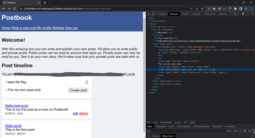Bookmark this page with the star icon

(203, 9)
